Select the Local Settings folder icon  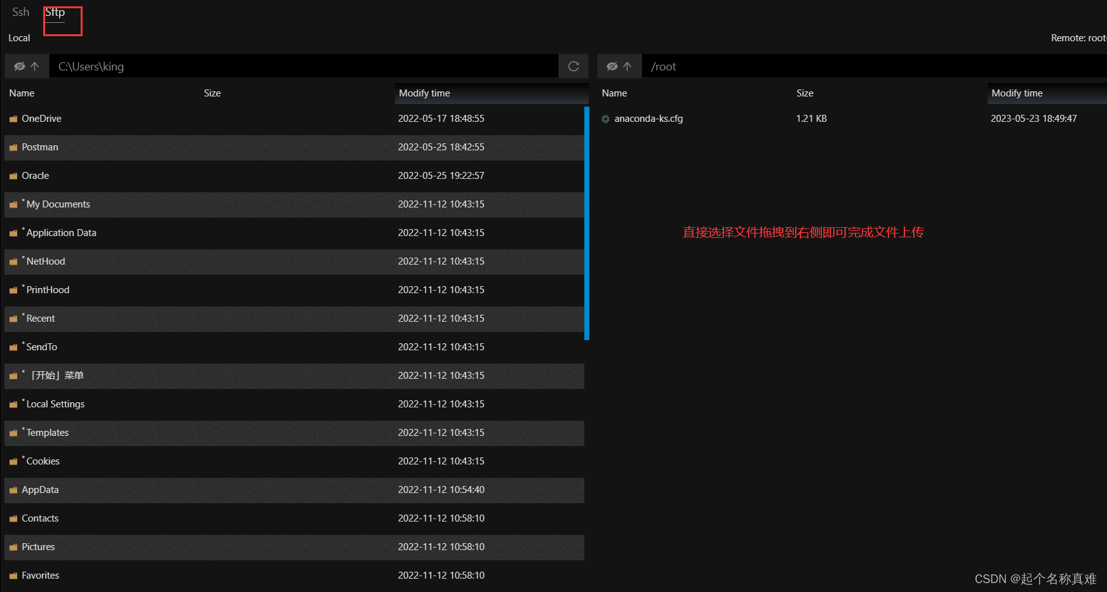point(13,404)
